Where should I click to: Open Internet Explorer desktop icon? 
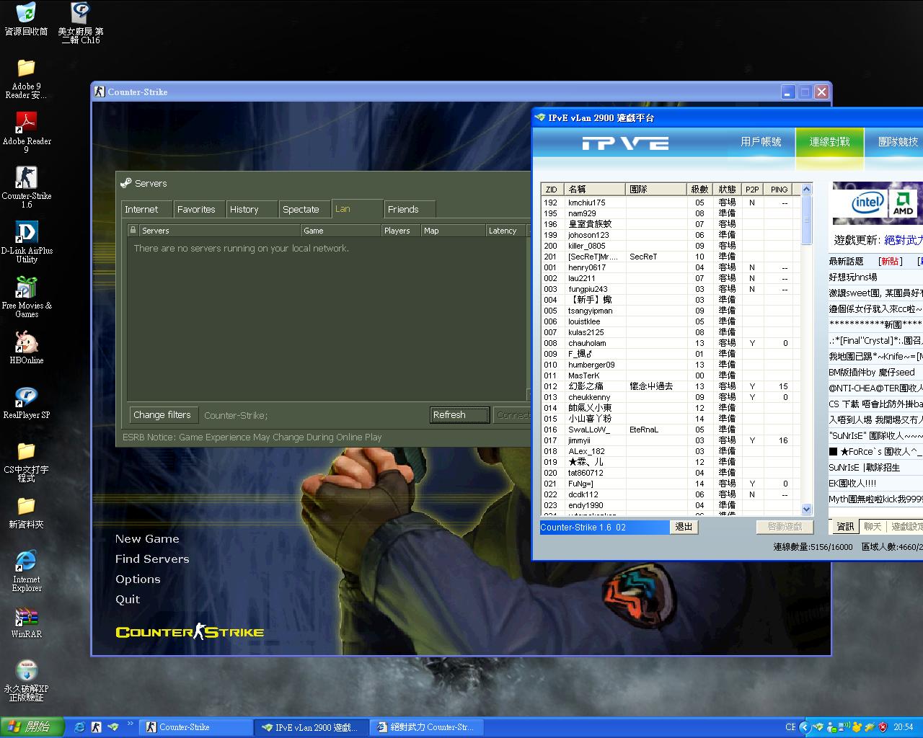coord(27,562)
